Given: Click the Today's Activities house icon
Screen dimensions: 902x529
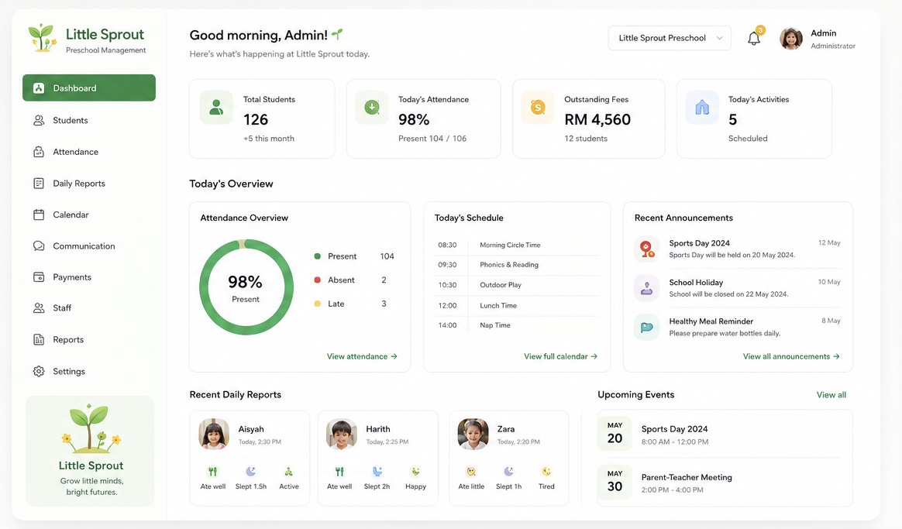Looking at the screenshot, I should (702, 108).
